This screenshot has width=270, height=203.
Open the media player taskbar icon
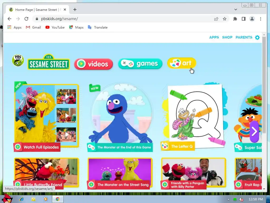[x=46, y=199]
